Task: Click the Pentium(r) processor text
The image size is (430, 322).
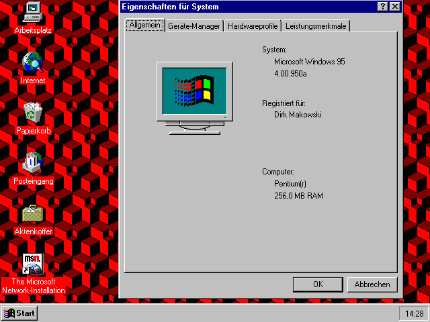Action: point(290,184)
